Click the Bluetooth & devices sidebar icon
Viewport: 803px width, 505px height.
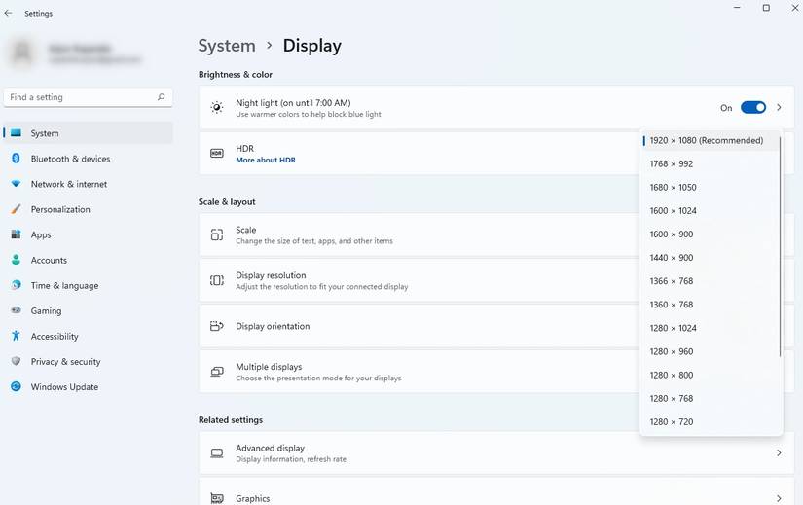click(x=16, y=159)
